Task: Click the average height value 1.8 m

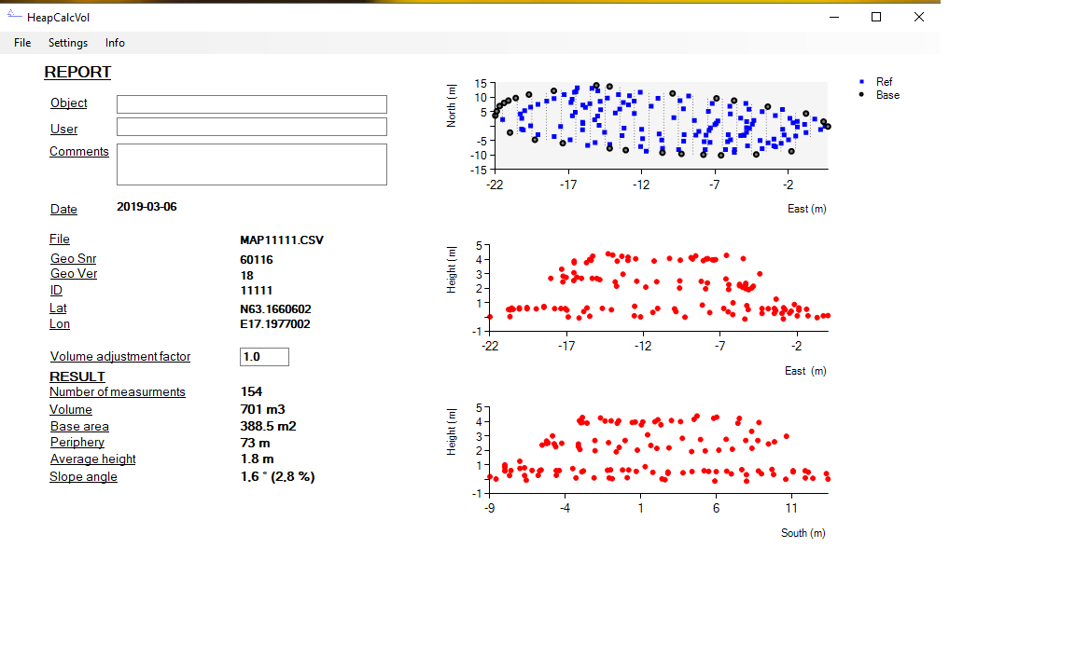Action: point(258,459)
